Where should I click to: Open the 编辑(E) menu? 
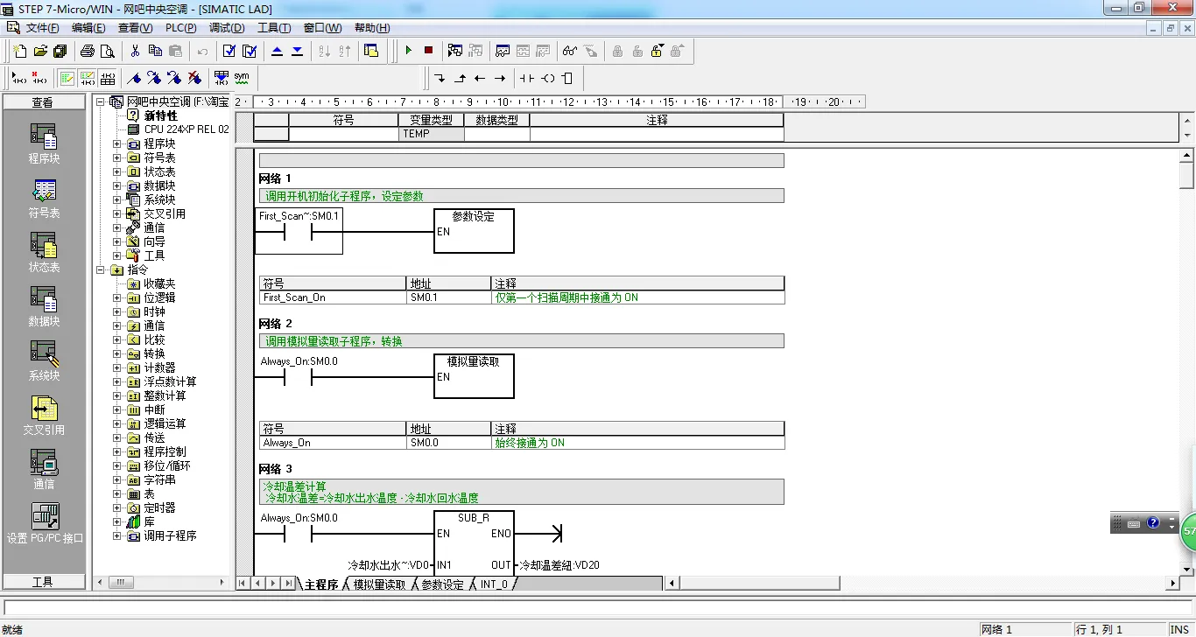pyautogui.click(x=88, y=28)
